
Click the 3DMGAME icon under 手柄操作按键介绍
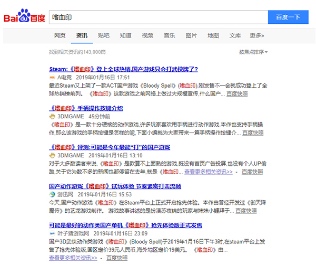click(x=52, y=116)
